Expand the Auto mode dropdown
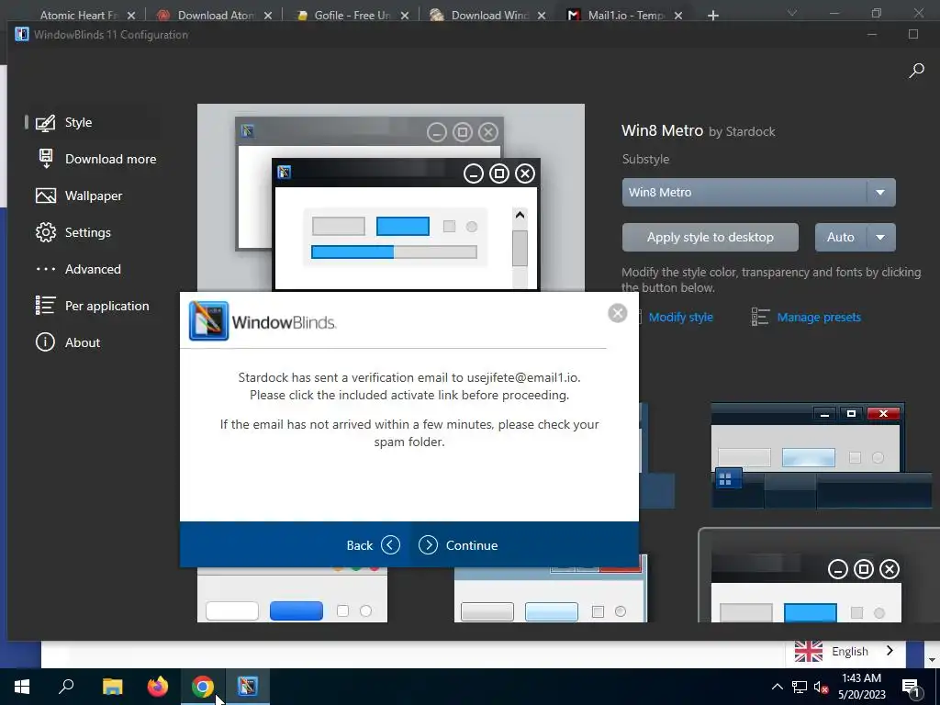940x705 pixels. [880, 238]
